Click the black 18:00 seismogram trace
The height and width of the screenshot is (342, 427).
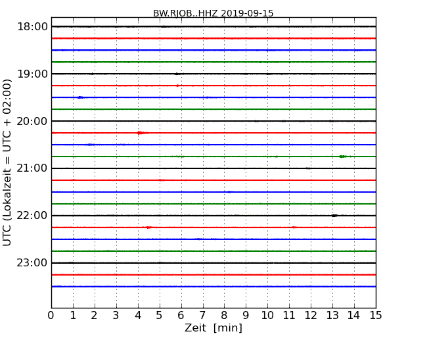point(213,27)
